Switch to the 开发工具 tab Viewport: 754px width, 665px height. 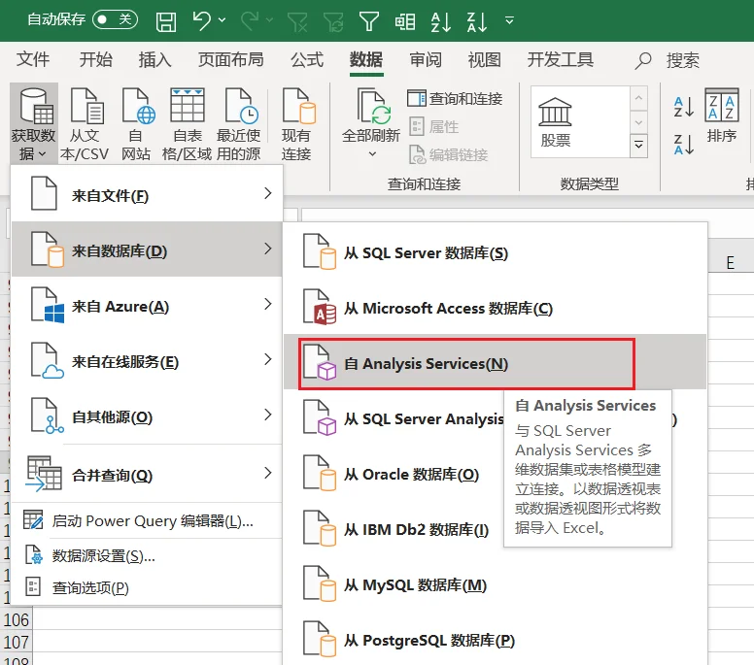(561, 59)
